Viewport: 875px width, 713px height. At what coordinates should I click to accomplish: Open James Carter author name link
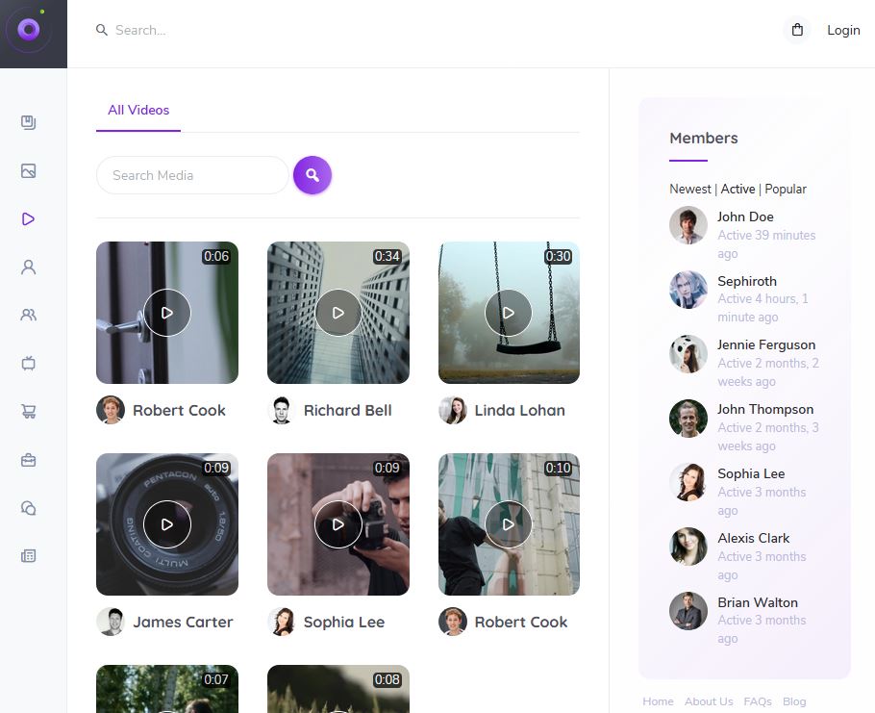click(183, 622)
